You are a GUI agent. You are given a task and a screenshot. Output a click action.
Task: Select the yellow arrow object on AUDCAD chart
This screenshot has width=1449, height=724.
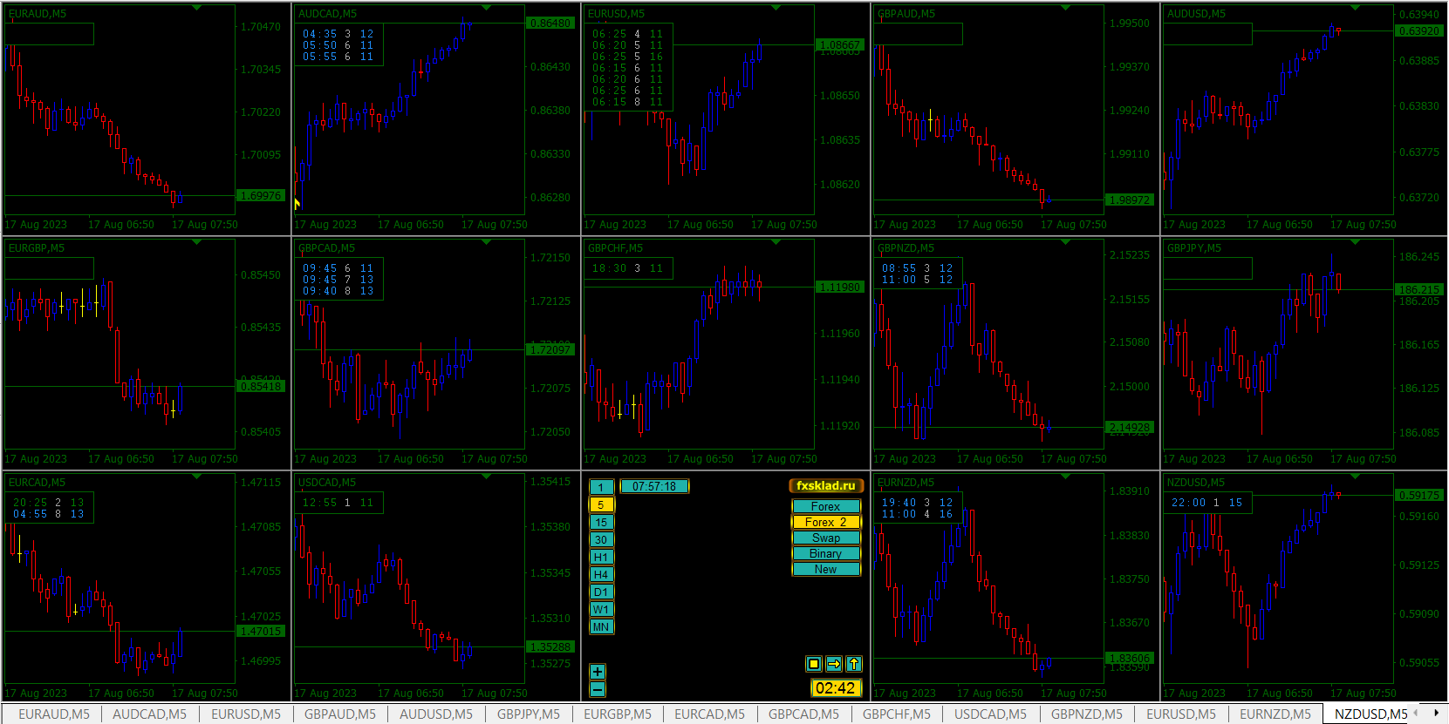[297, 204]
